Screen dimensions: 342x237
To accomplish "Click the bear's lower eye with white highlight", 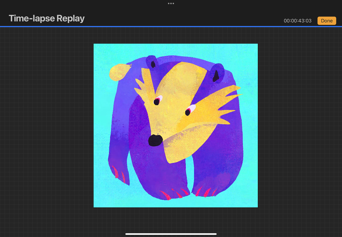I will click(x=189, y=111).
